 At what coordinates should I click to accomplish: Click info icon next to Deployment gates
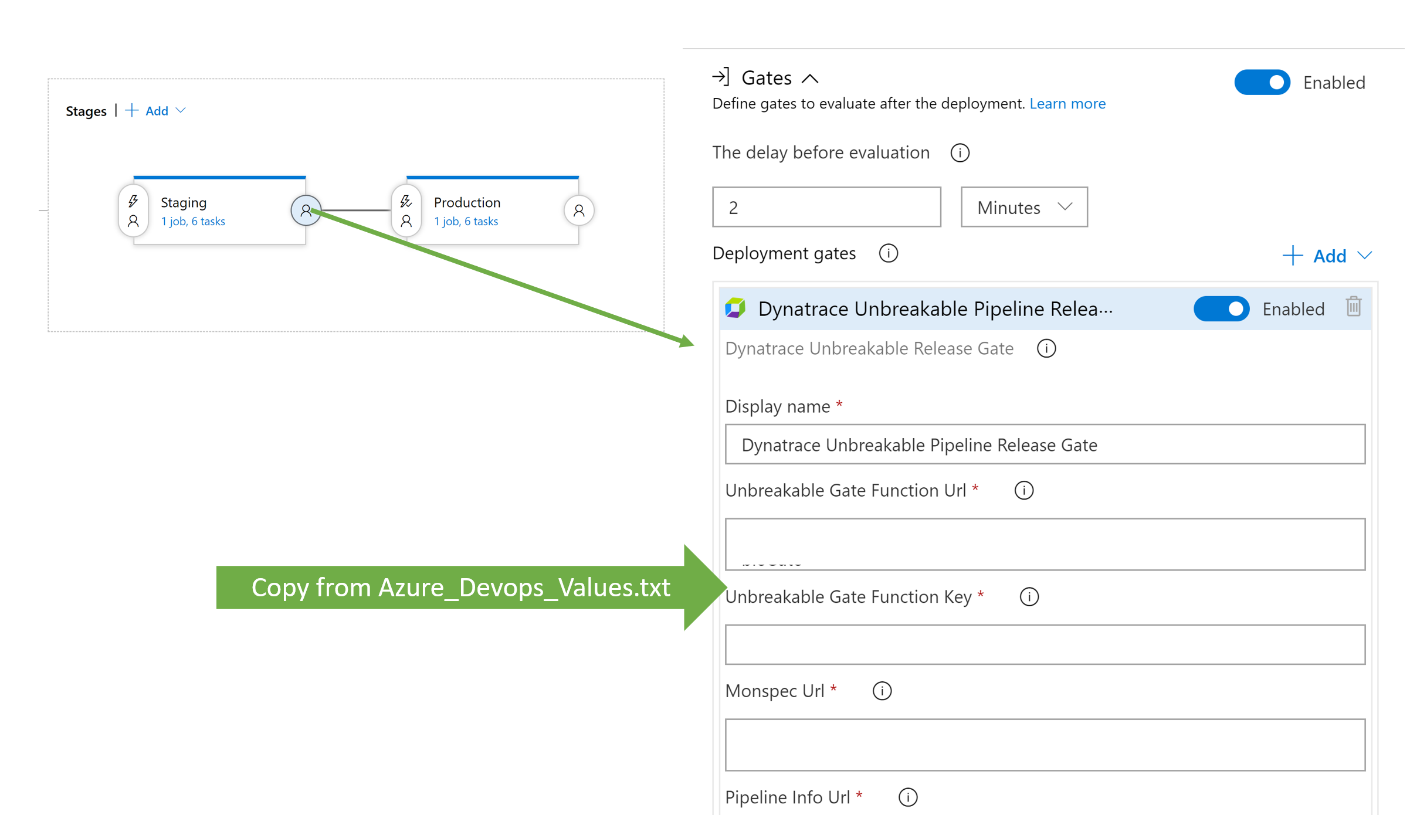888,254
